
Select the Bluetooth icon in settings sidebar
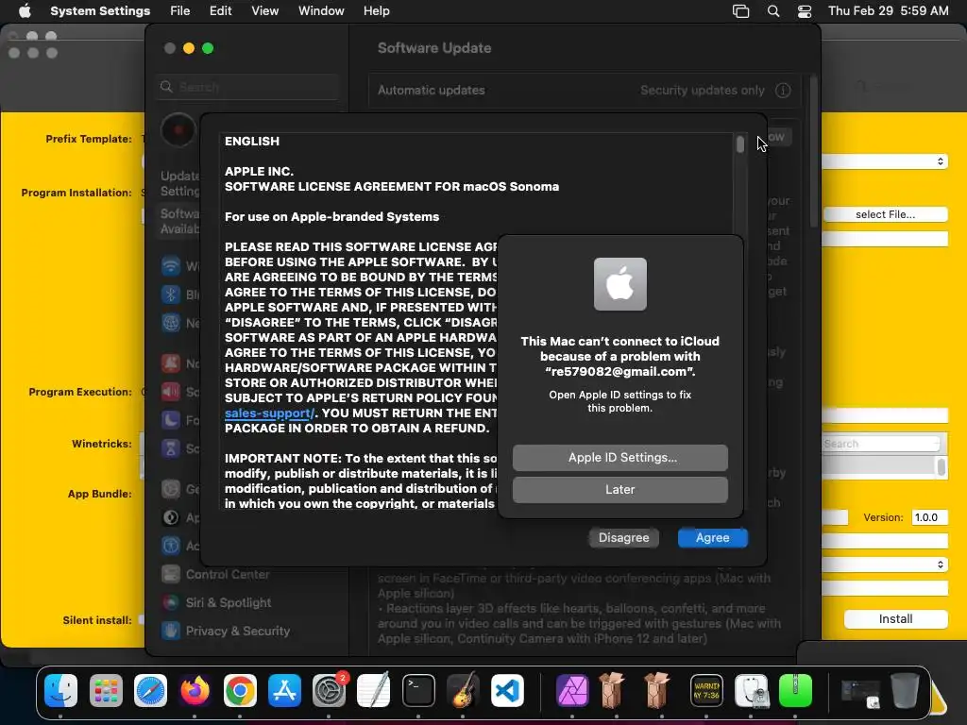click(x=171, y=295)
